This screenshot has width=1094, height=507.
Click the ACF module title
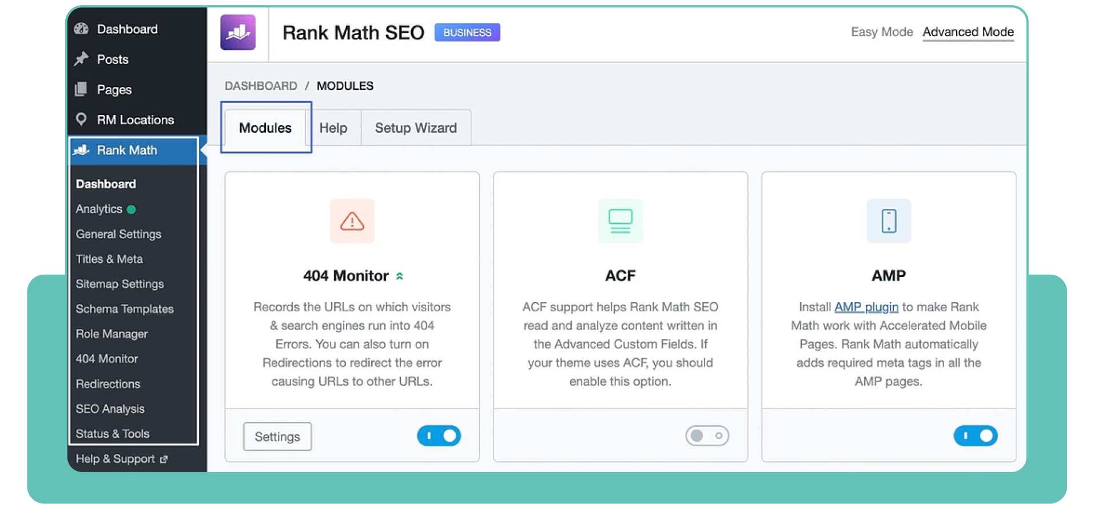click(x=620, y=276)
